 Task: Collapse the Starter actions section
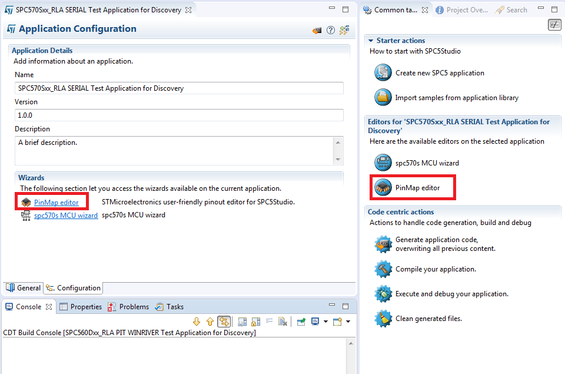(371, 41)
